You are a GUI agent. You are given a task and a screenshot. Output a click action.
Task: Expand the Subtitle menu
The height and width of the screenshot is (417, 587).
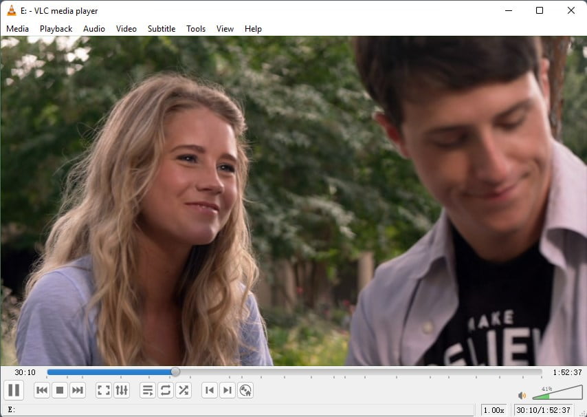click(162, 29)
